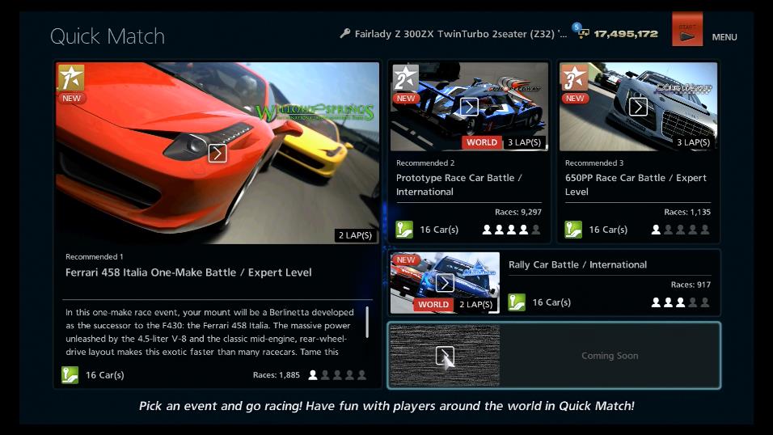Image resolution: width=773 pixels, height=435 pixels.
Task: Click the 2 LAP(S) label on Rally thumbnail
Action: (475, 304)
